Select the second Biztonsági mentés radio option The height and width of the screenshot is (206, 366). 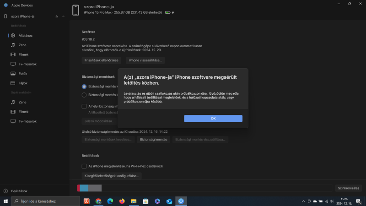(84, 95)
